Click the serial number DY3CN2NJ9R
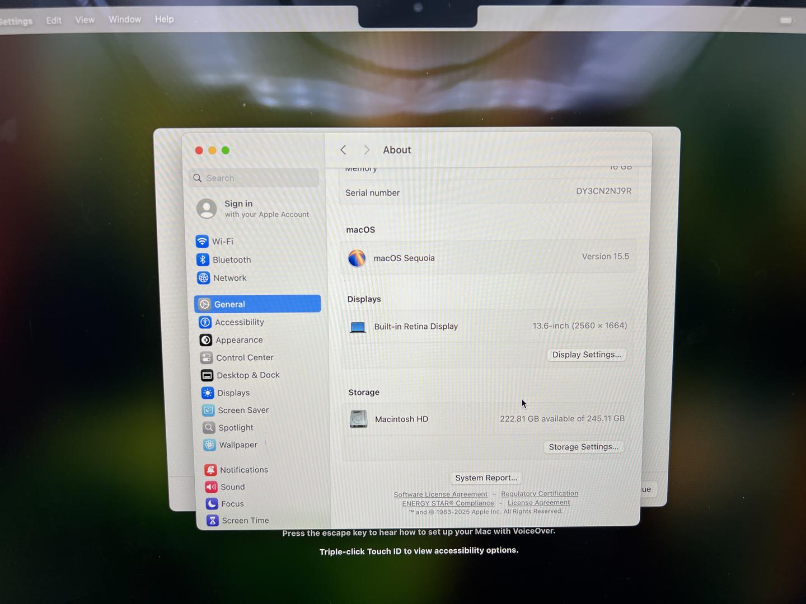This screenshot has height=604, width=806. click(603, 191)
